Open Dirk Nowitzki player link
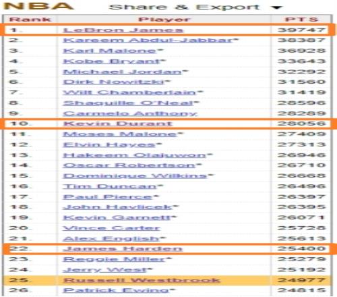The height and width of the screenshot is (297, 337). pyautogui.click(x=114, y=82)
